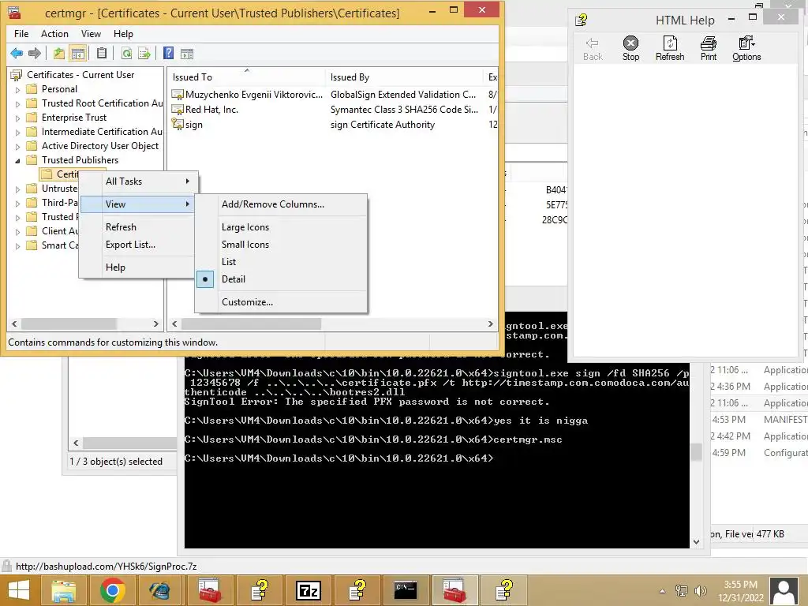
Task: Click the Issued To column header
Action: pyautogui.click(x=247, y=77)
